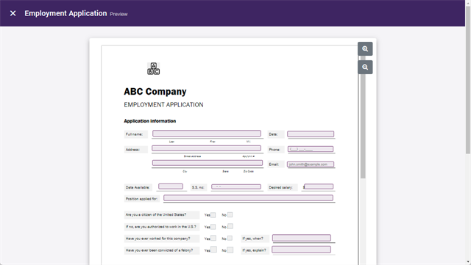Viewport: 471px width, 265px height.
Task: Click the 'If yes, when?' field
Action: click(302, 238)
